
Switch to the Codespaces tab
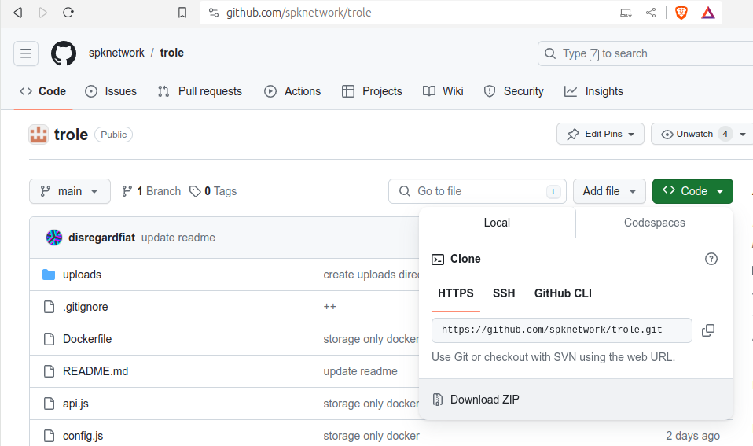click(655, 223)
